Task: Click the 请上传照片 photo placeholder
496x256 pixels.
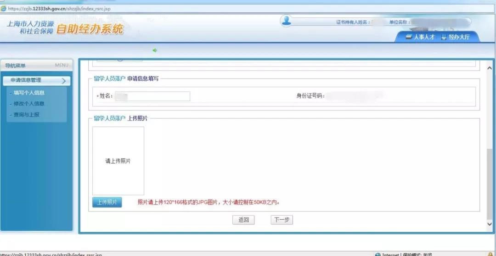Action: (118, 161)
